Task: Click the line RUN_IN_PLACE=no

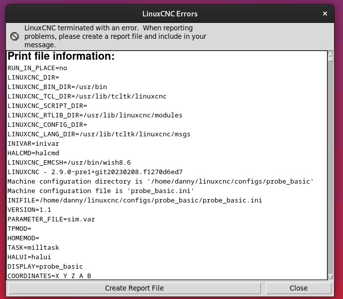Action: (x=37, y=68)
